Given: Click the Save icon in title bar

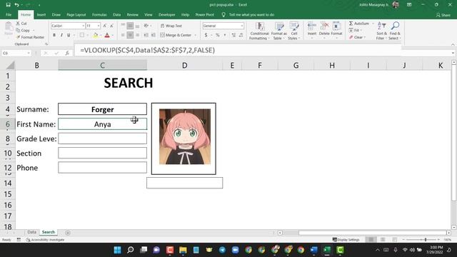Looking at the screenshot, I should click(x=8, y=5).
